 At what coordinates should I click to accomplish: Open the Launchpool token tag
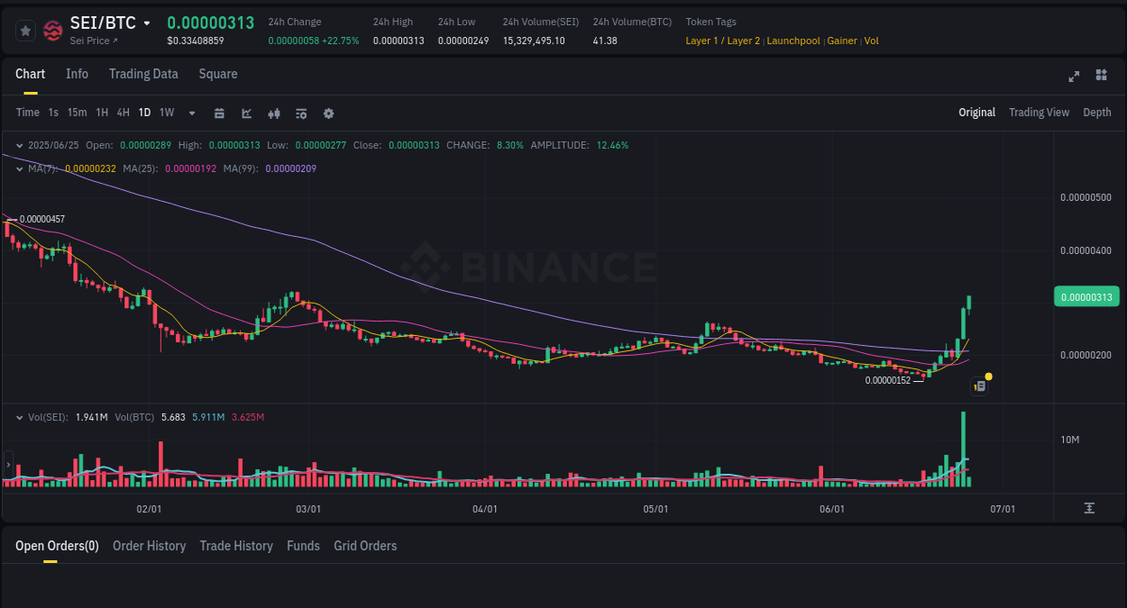[793, 41]
